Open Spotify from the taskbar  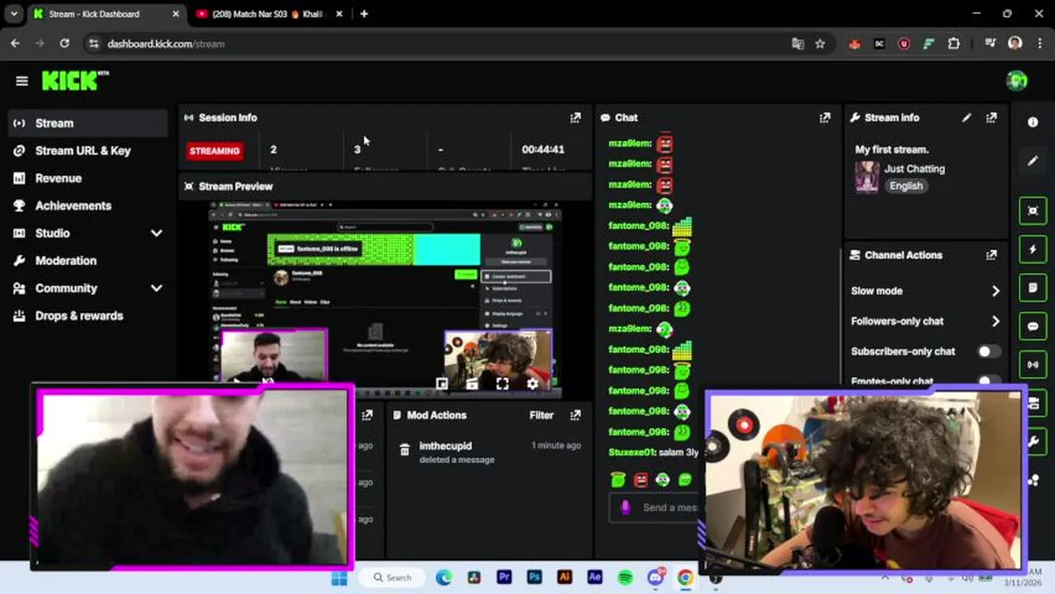[x=625, y=577]
